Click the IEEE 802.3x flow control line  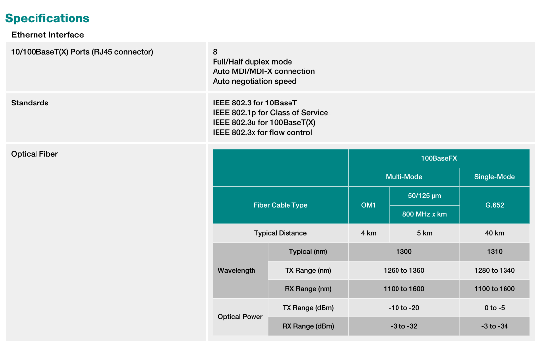click(x=262, y=132)
